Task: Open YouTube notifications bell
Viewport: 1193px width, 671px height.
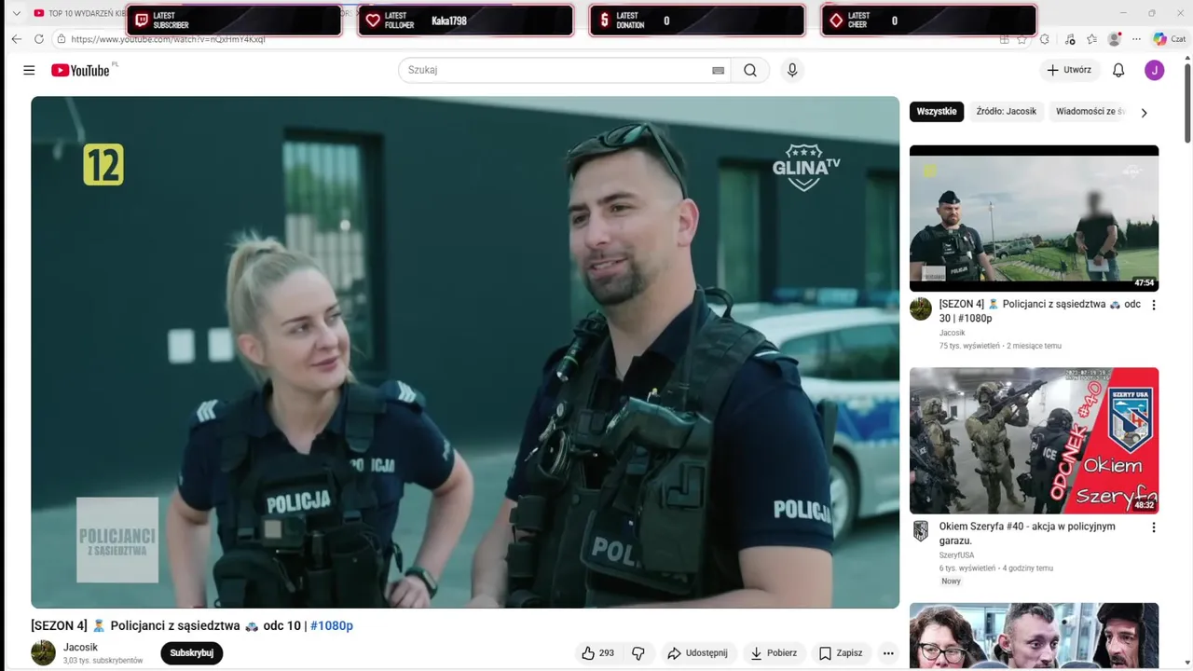Action: [x=1118, y=70]
